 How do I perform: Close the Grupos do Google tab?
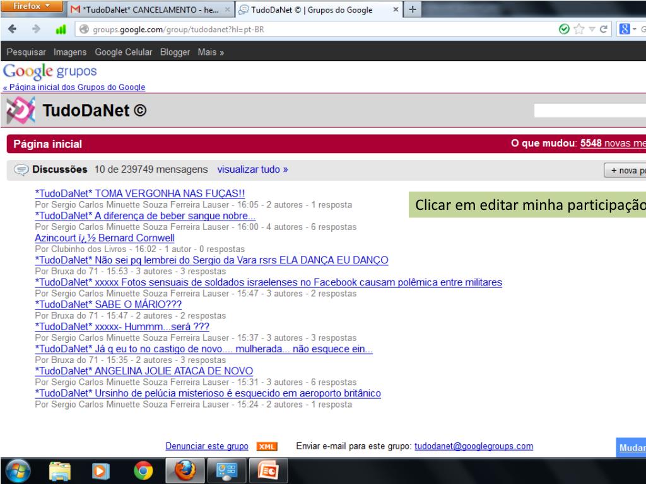click(396, 9)
